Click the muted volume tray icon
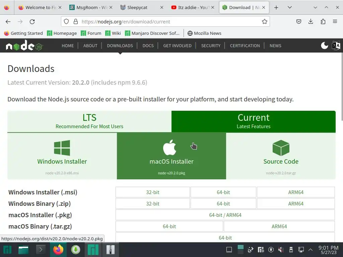This screenshot has height=257, width=343. 281,250
